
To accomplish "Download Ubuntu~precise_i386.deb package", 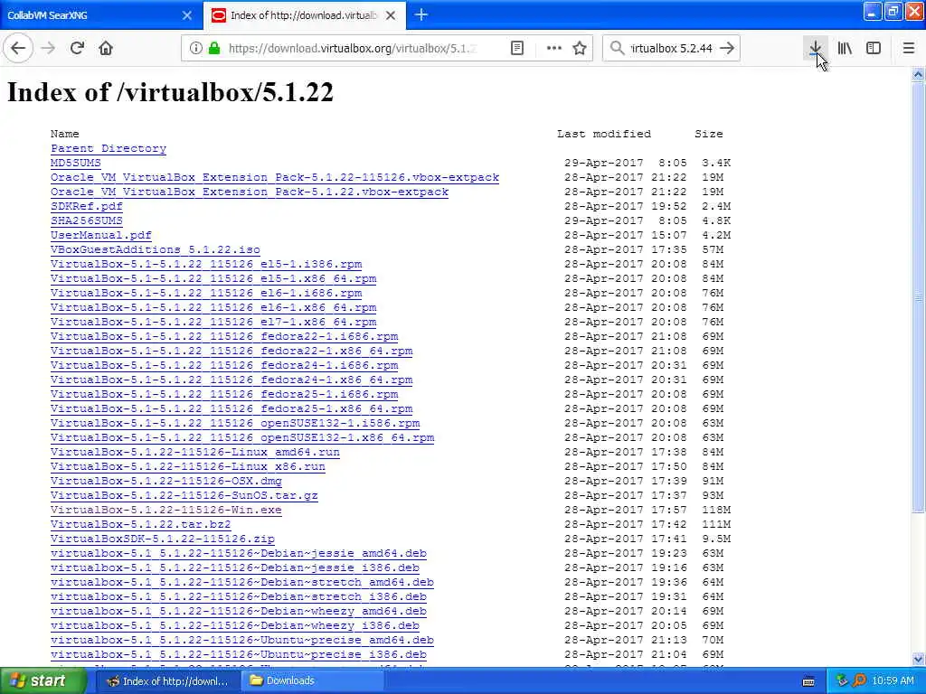I will 239,654.
